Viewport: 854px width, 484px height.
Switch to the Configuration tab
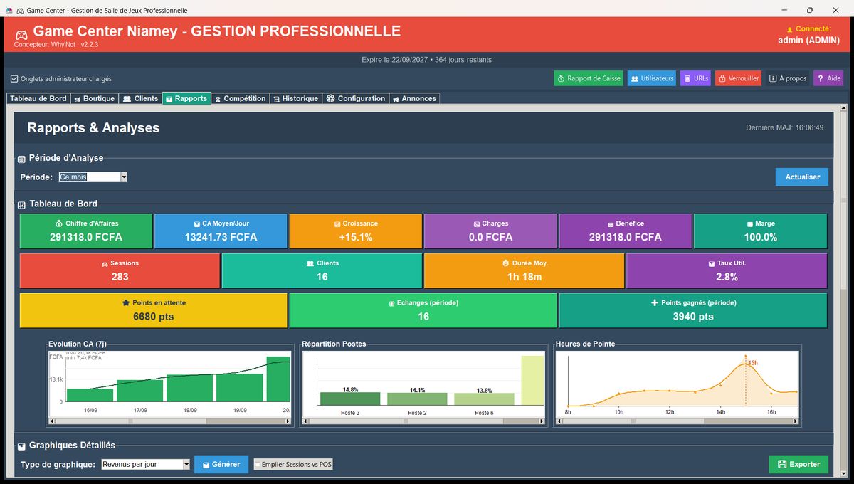pyautogui.click(x=356, y=98)
